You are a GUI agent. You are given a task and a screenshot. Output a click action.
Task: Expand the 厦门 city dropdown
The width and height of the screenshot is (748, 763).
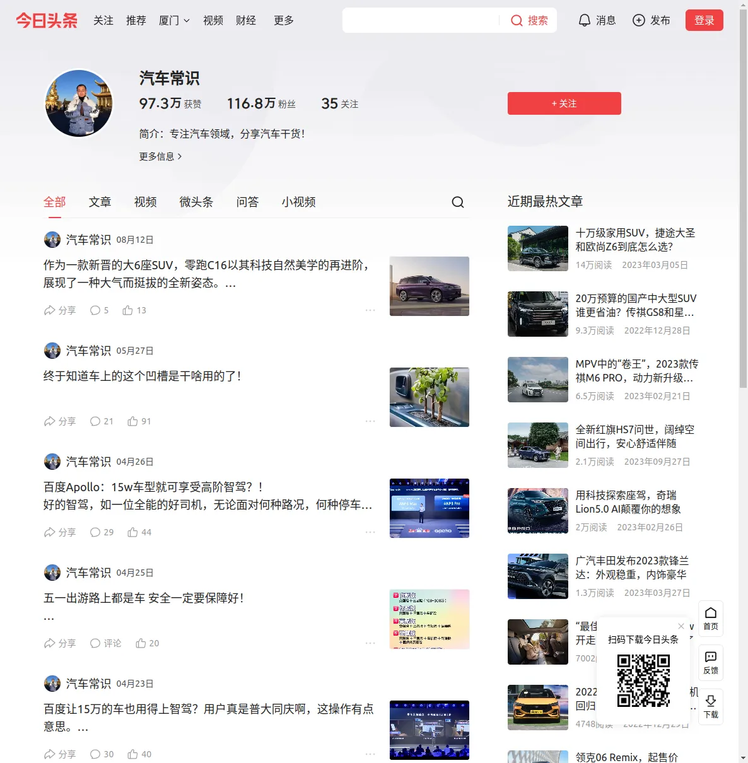point(174,21)
